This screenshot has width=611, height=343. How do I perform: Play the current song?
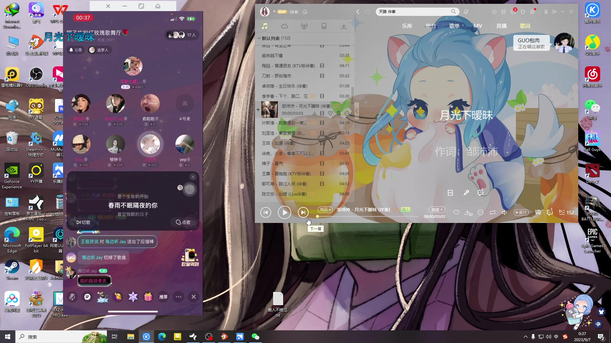point(284,212)
